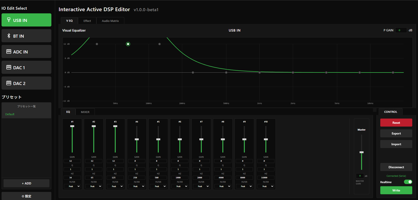
Task: Open band #7 FILTER dropdown
Action: click(201, 186)
